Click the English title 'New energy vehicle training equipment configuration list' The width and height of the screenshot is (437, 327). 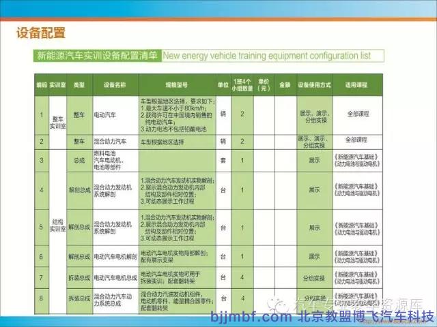point(272,56)
